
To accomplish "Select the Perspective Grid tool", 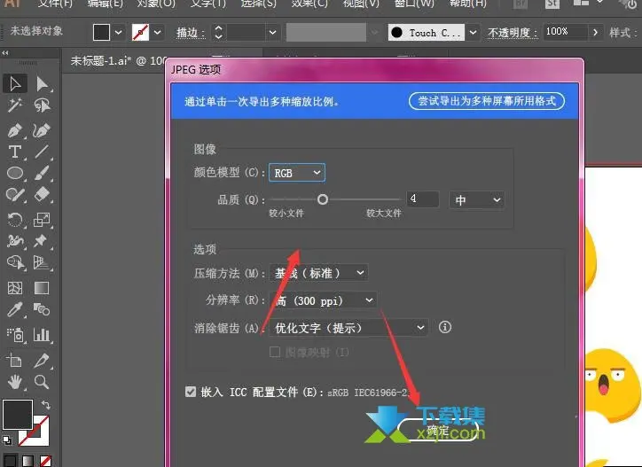I will click(42, 262).
